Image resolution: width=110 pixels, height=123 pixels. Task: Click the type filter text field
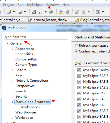click(x=36, y=37)
